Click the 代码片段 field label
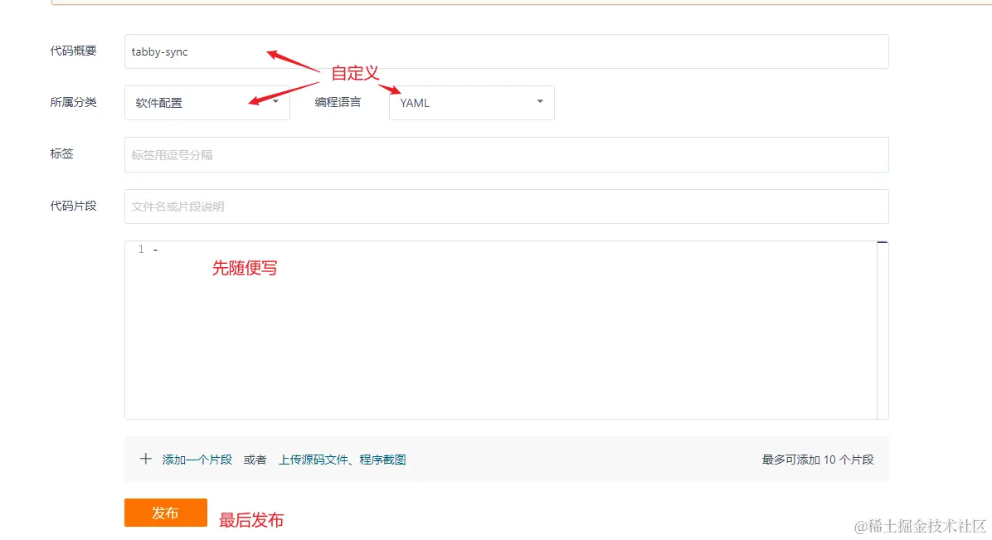Image resolution: width=992 pixels, height=540 pixels. 73,206
